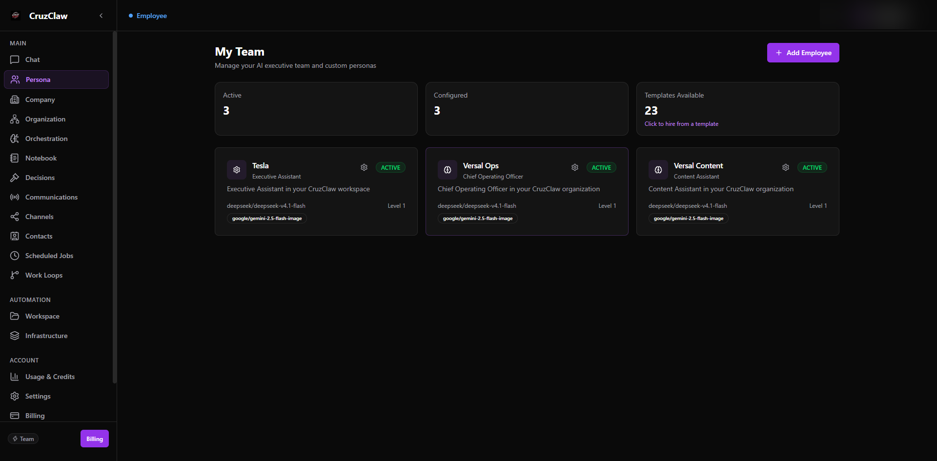The width and height of the screenshot is (937, 461).
Task: Open Orchestration brain icon
Action: click(x=15, y=139)
